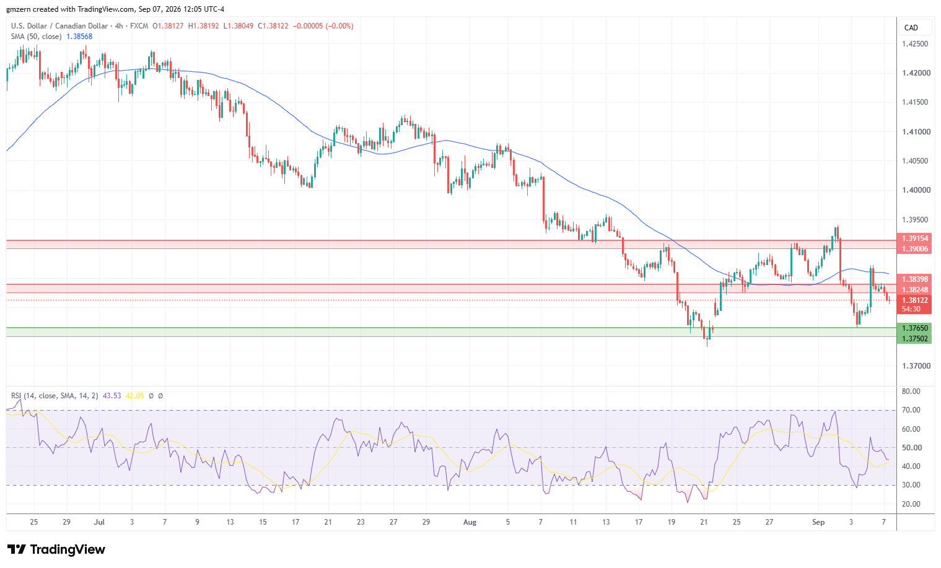
Task: Click the 1.37000 price axis label
Action: coord(916,366)
